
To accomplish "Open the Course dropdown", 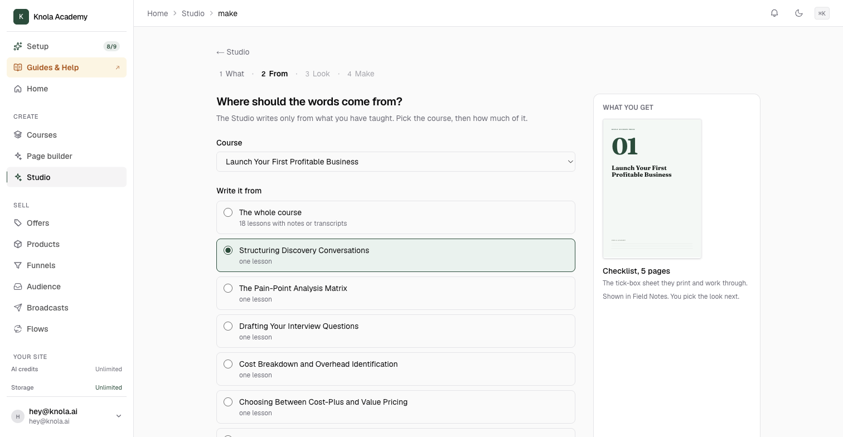I will [x=396, y=162].
